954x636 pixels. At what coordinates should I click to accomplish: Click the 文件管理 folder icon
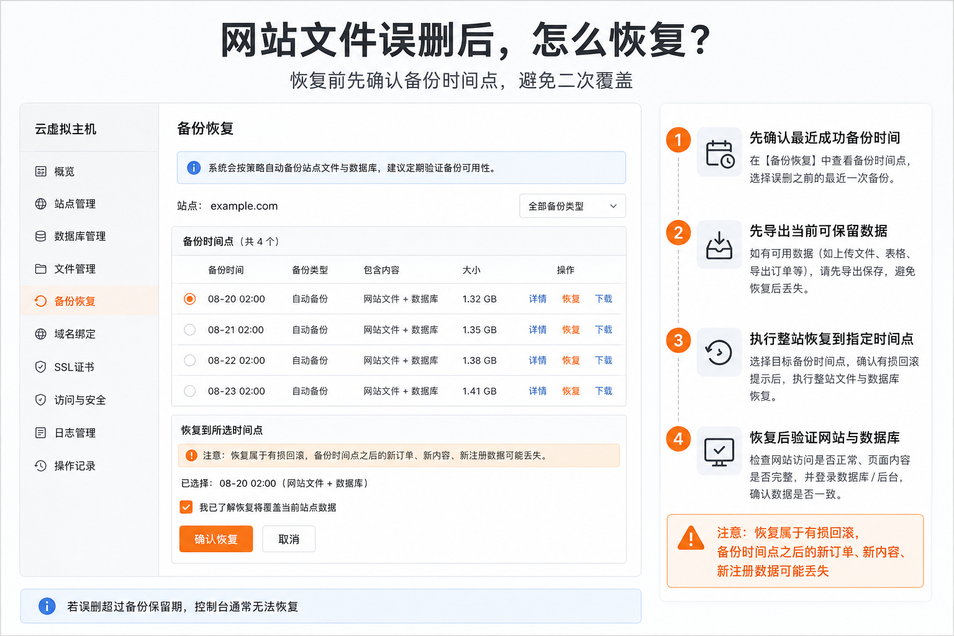point(41,269)
